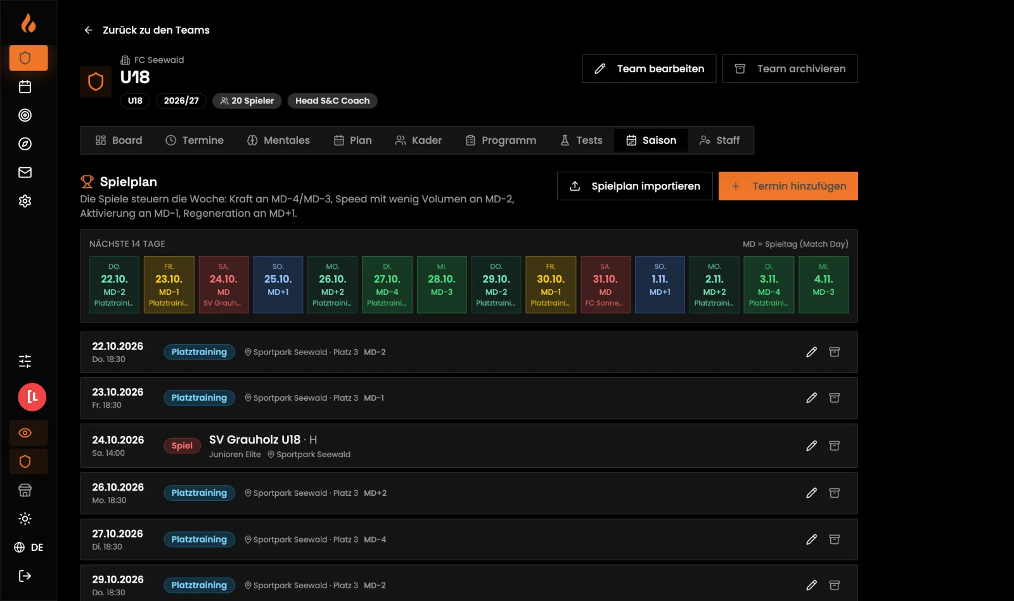Click the logout icon in the sidebar
Viewport: 1014px width, 601px height.
[x=25, y=576]
